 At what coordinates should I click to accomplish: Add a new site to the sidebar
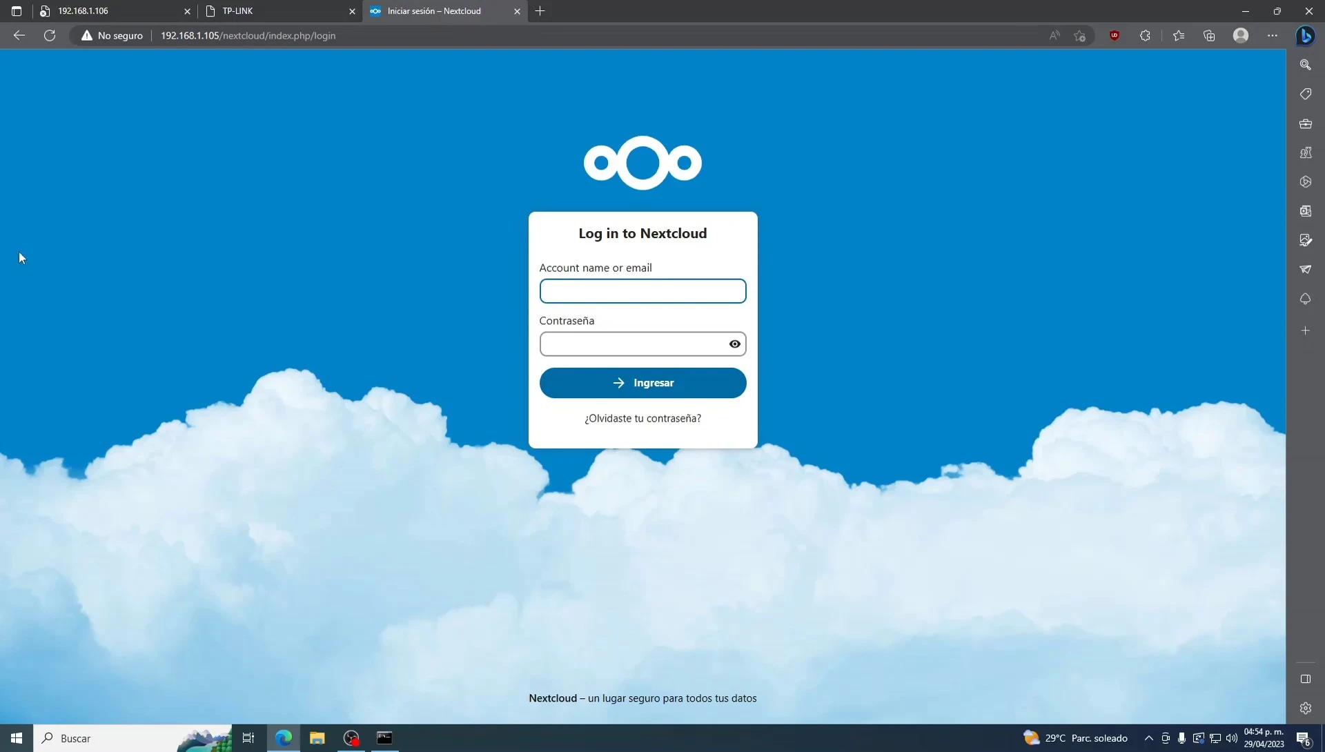(1306, 331)
